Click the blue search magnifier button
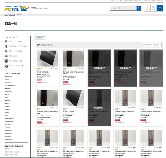The width and height of the screenshot is (166, 158). tap(139, 8)
